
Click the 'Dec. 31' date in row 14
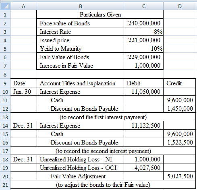click(23, 126)
